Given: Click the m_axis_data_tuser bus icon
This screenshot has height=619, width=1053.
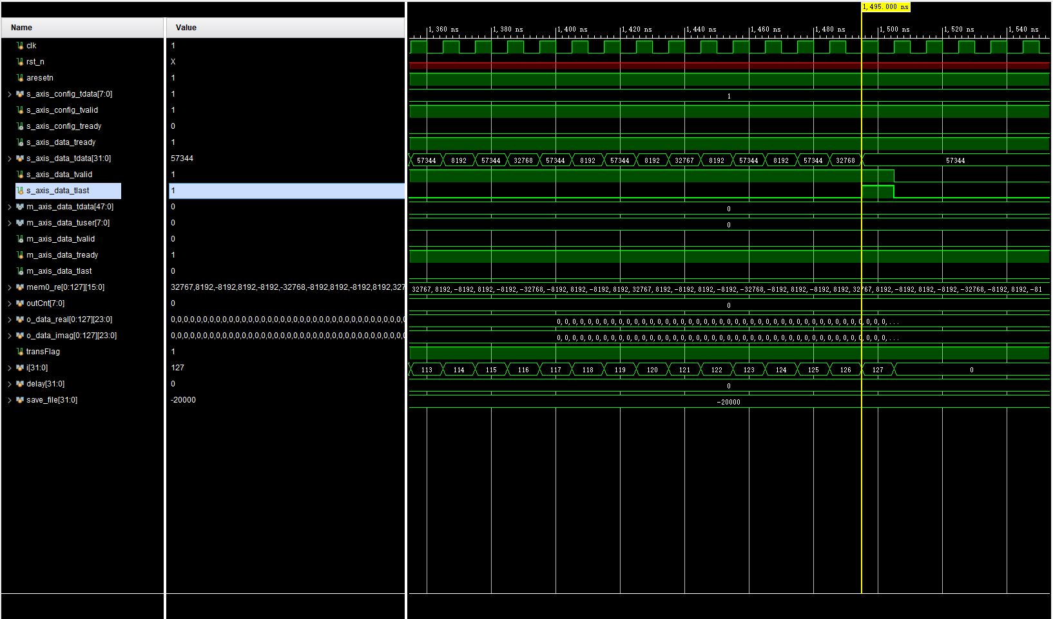Looking at the screenshot, I should click(20, 223).
